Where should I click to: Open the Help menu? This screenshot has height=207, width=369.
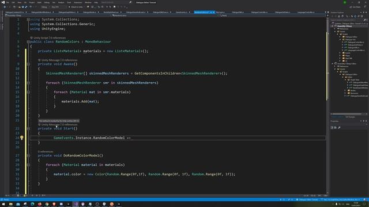(96, 2)
